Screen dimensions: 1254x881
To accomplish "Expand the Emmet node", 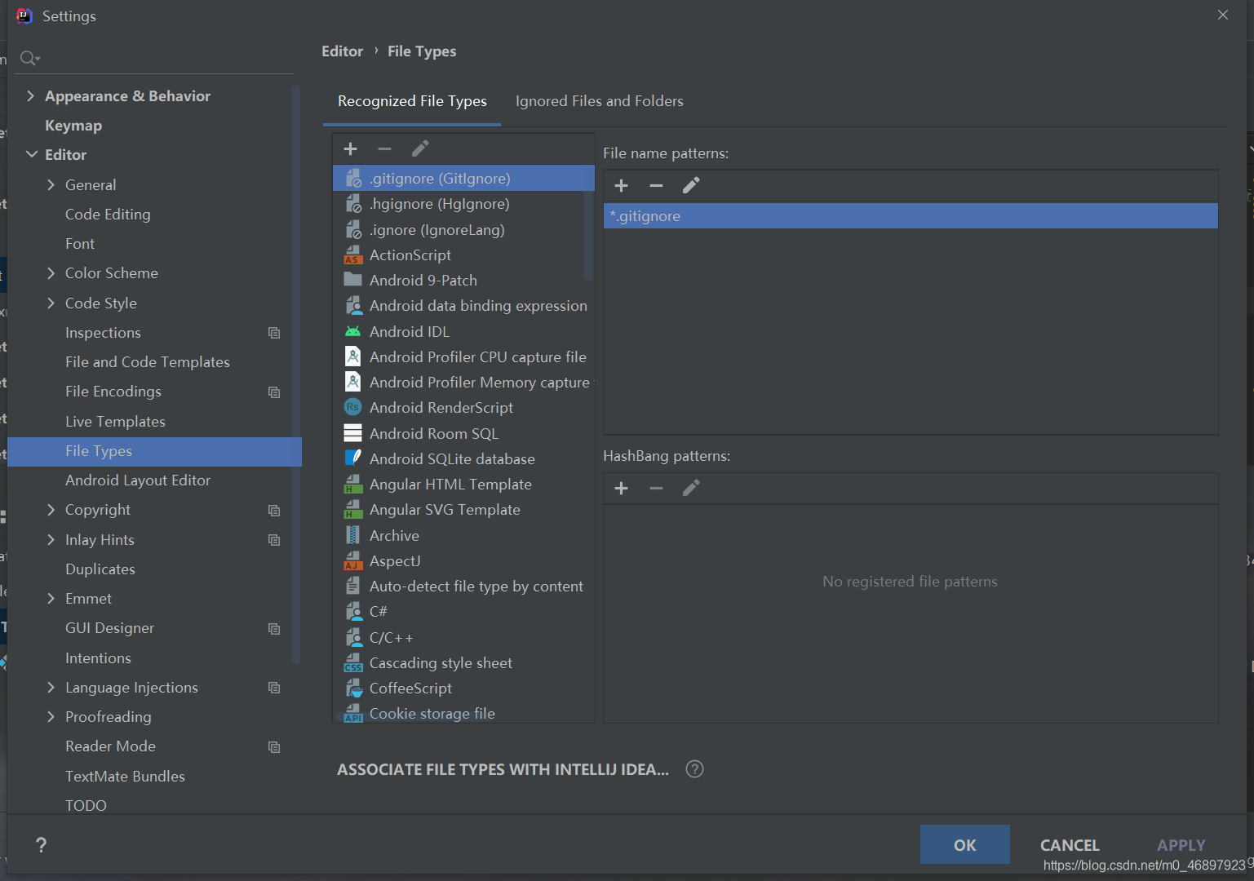I will (x=51, y=598).
